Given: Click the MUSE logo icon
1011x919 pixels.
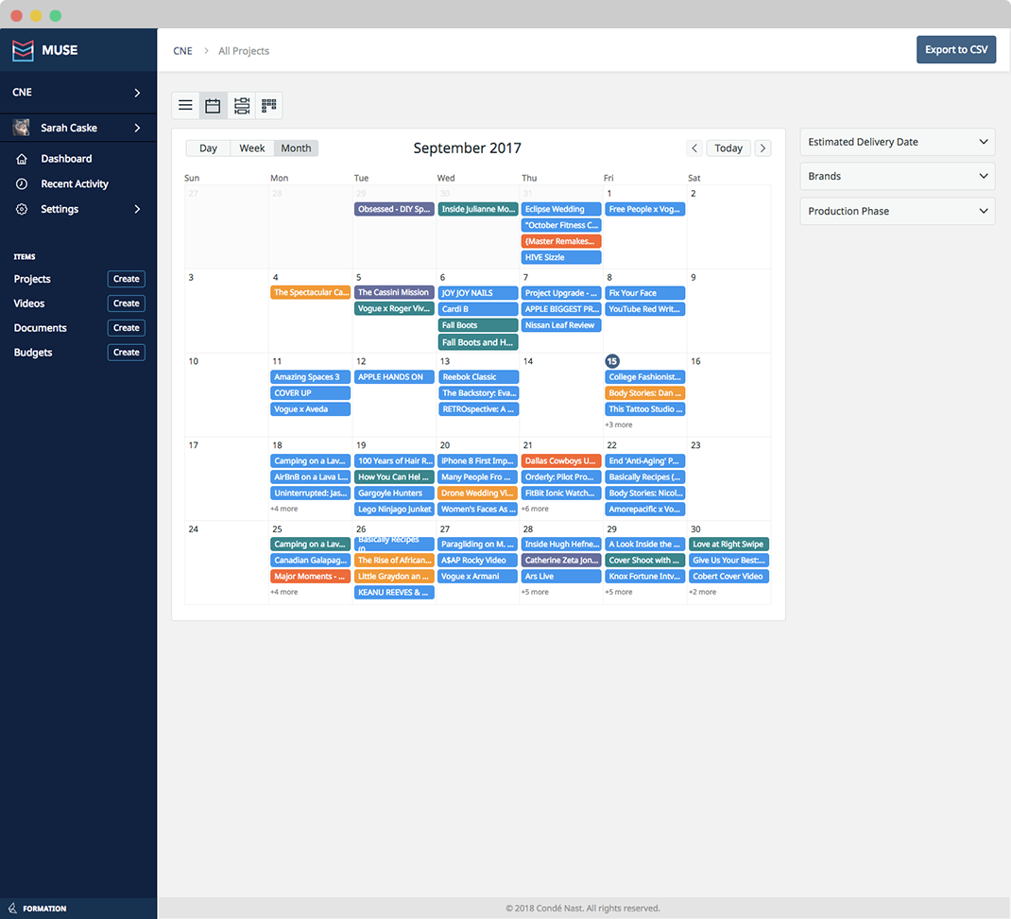Looking at the screenshot, I should [x=24, y=50].
